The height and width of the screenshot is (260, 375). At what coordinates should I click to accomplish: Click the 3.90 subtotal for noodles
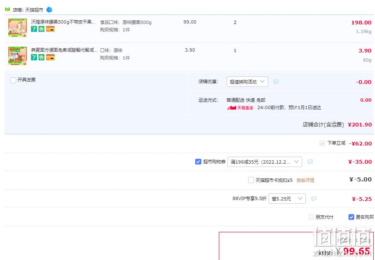365,50
